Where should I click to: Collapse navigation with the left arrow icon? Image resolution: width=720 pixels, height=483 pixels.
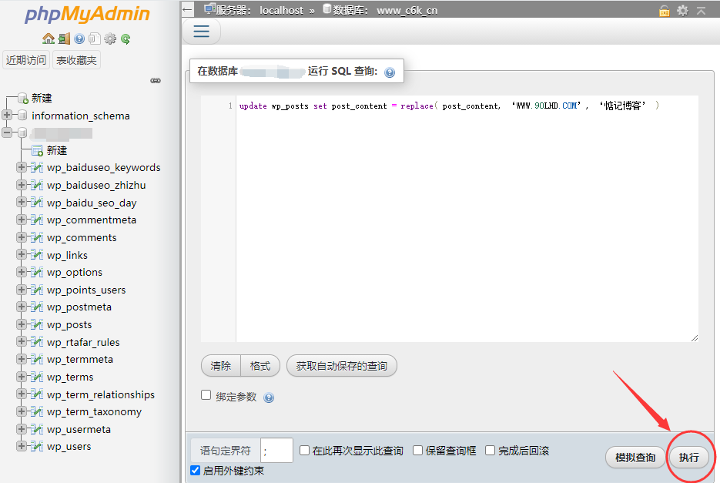(187, 9)
